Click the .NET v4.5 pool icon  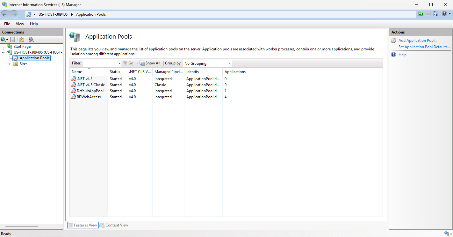click(x=74, y=79)
